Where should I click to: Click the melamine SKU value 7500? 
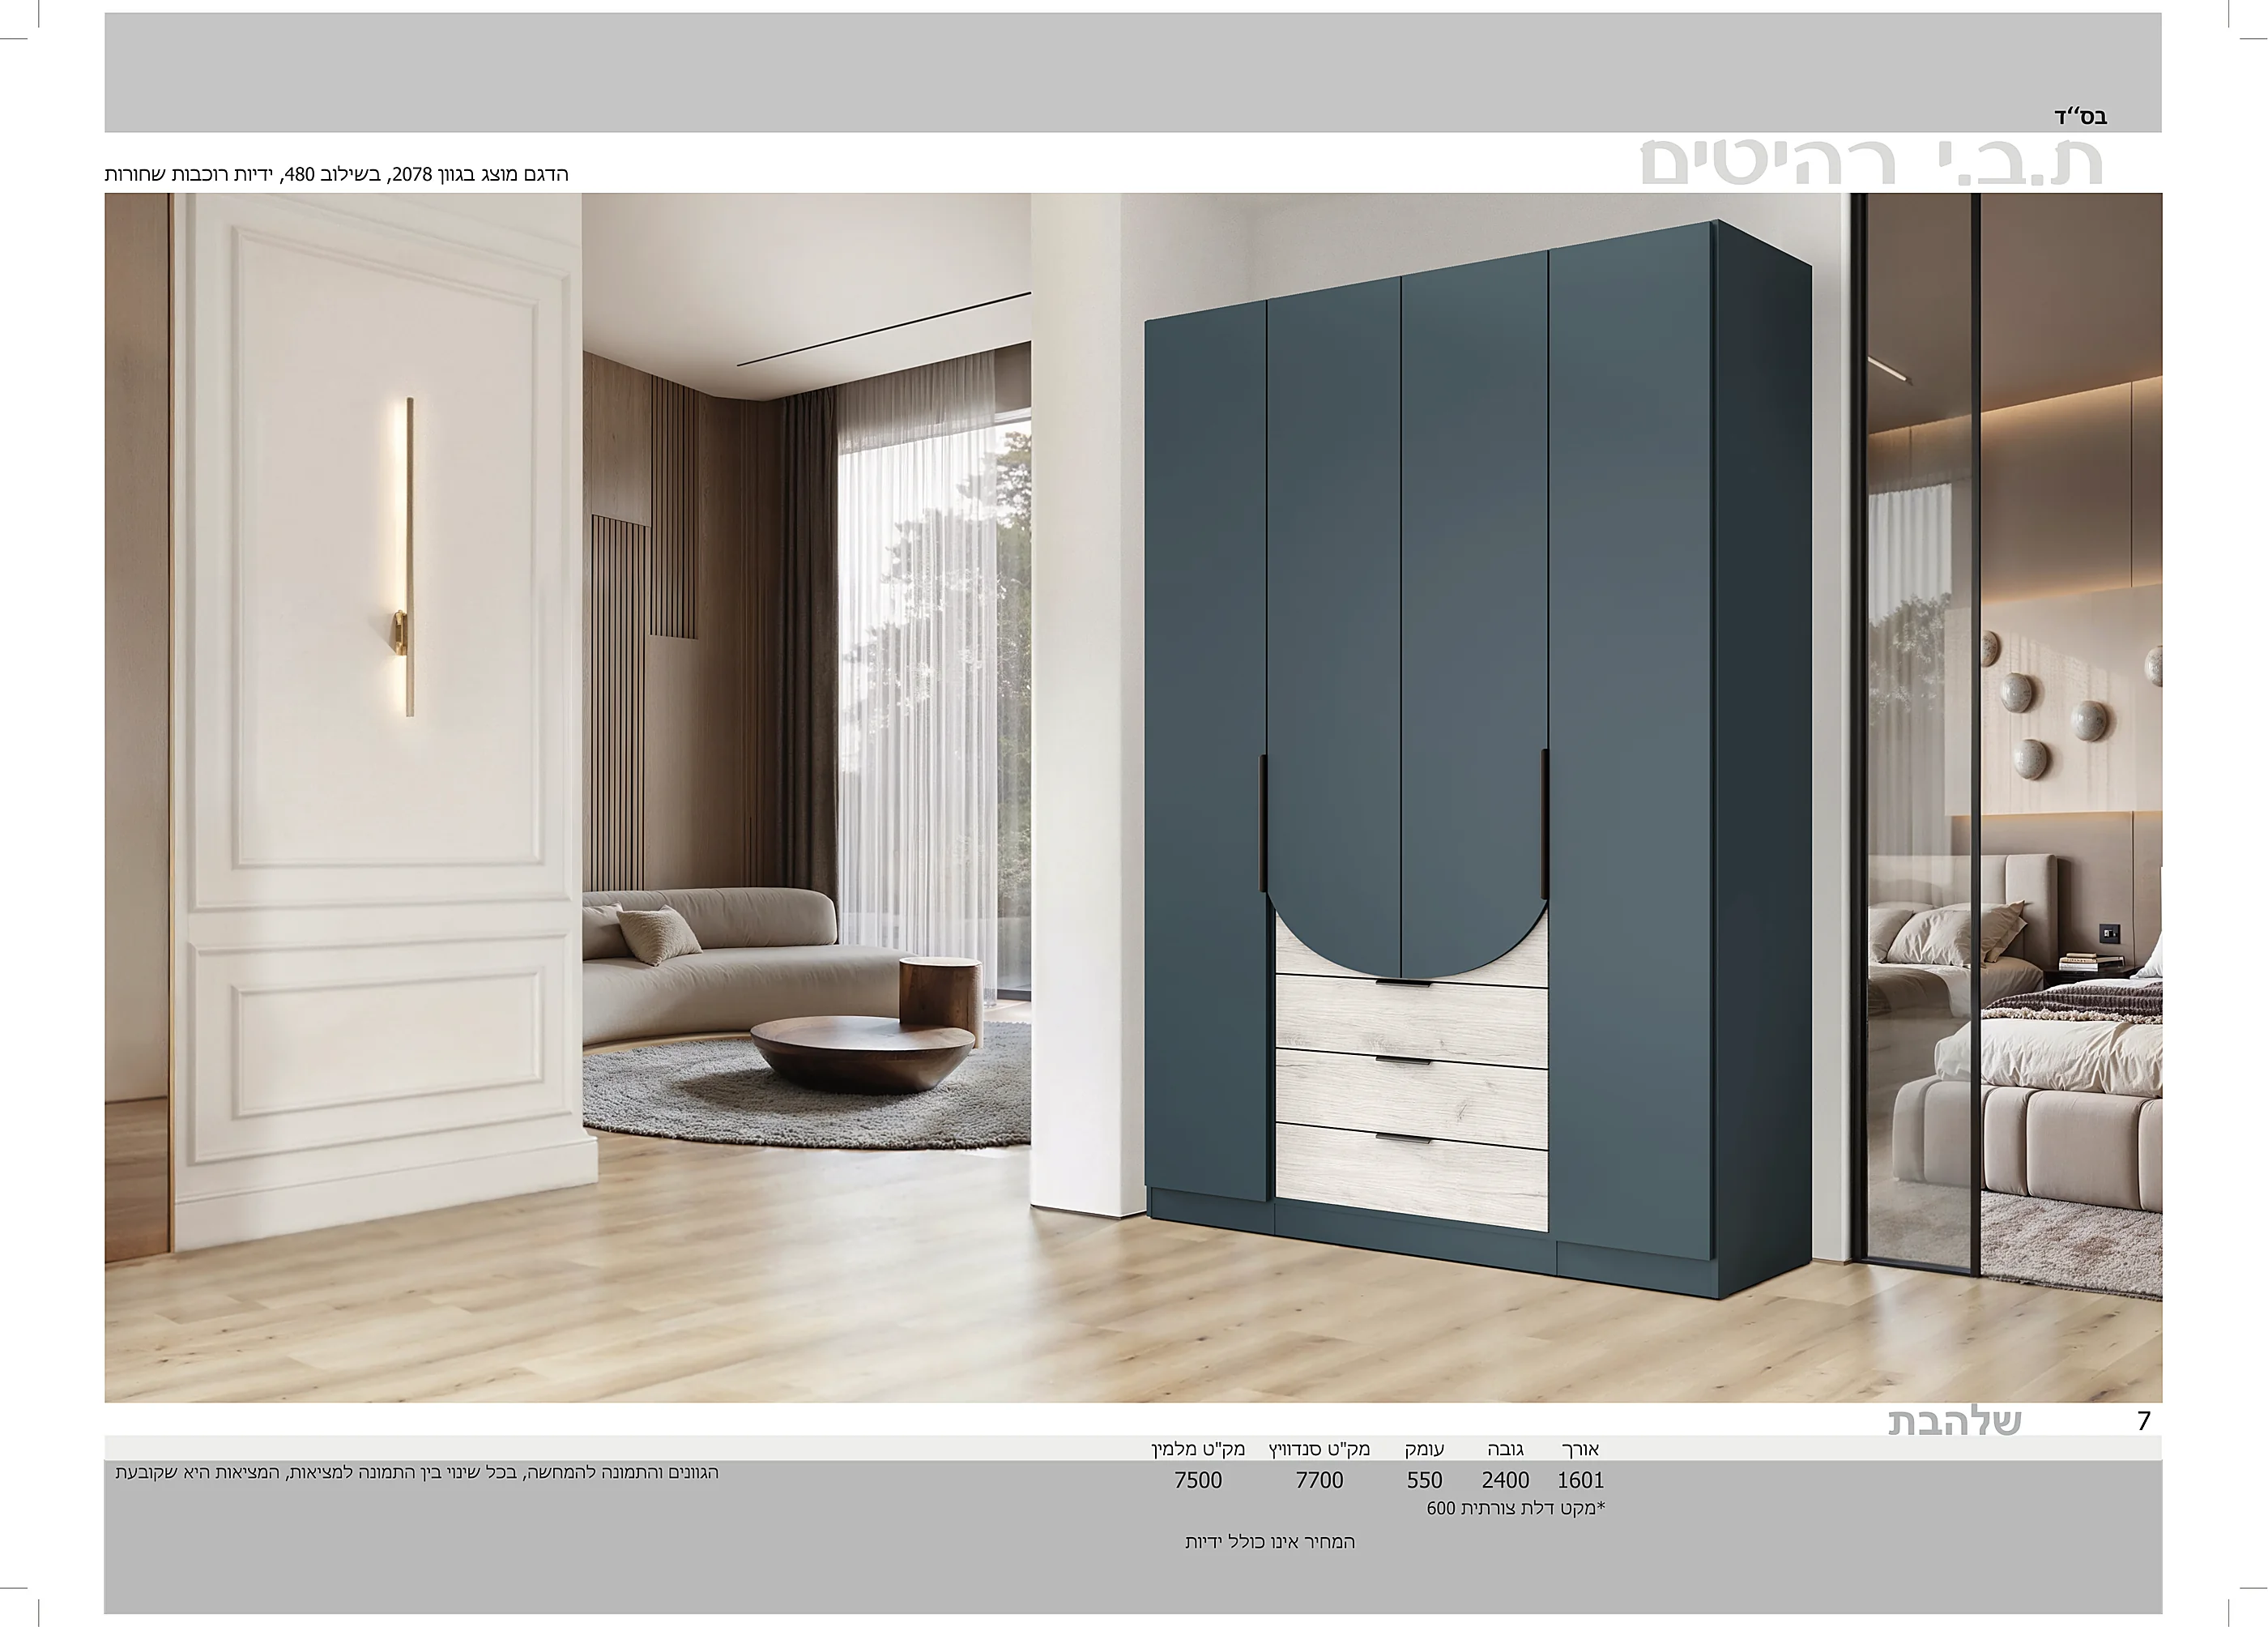tap(1198, 1480)
